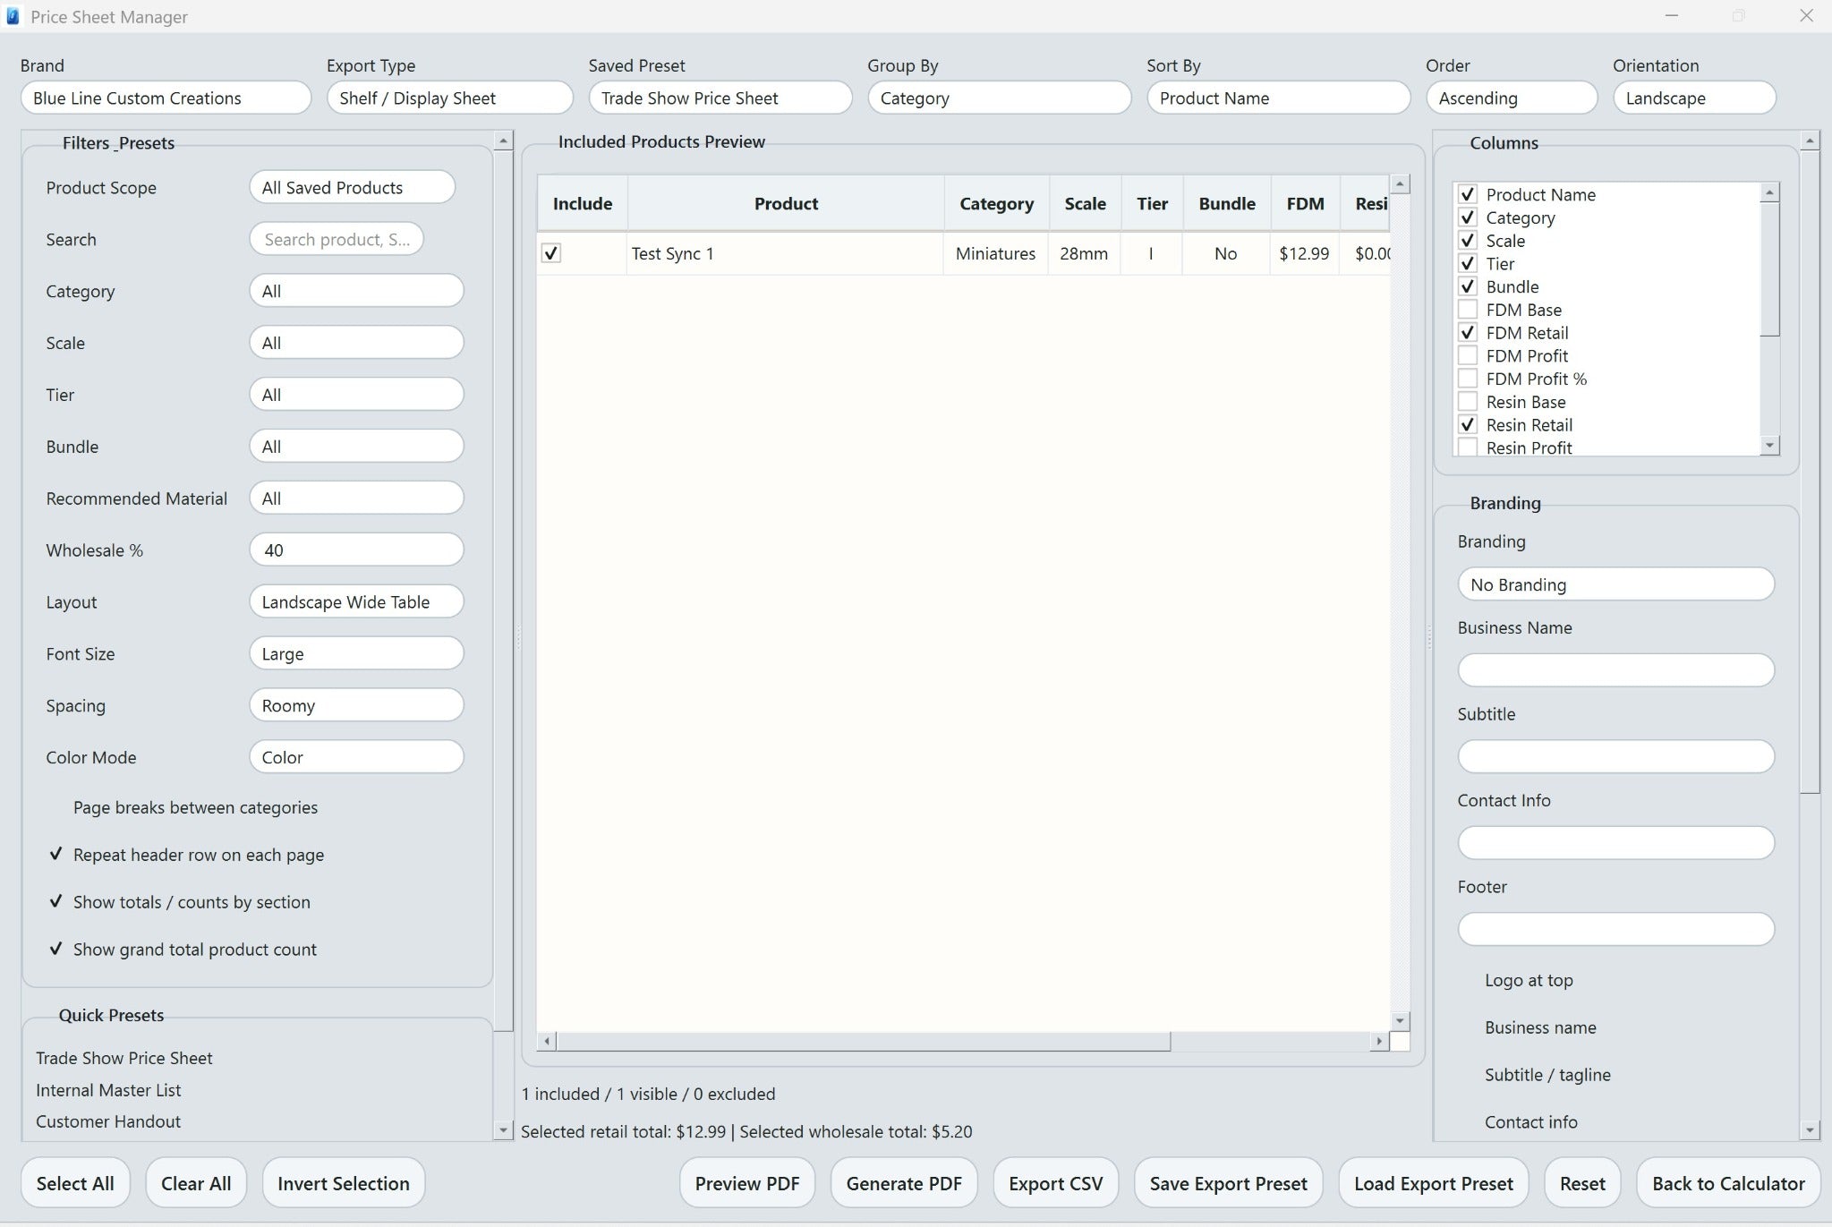The image size is (1832, 1227).
Task: Select the Internal Master List preset
Action: 107,1089
